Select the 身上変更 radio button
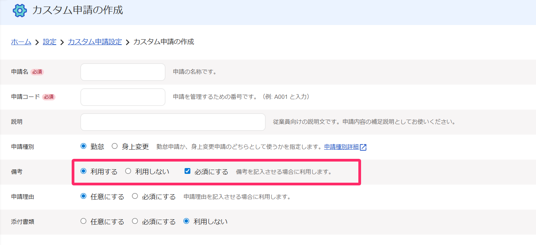Viewport: 536px width, 245px height. tap(114, 146)
